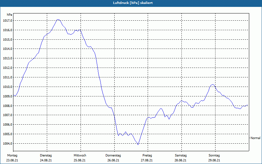262x164 pixels.
Task: Click the 'Sonntag' day label
Action: (x=214, y=155)
